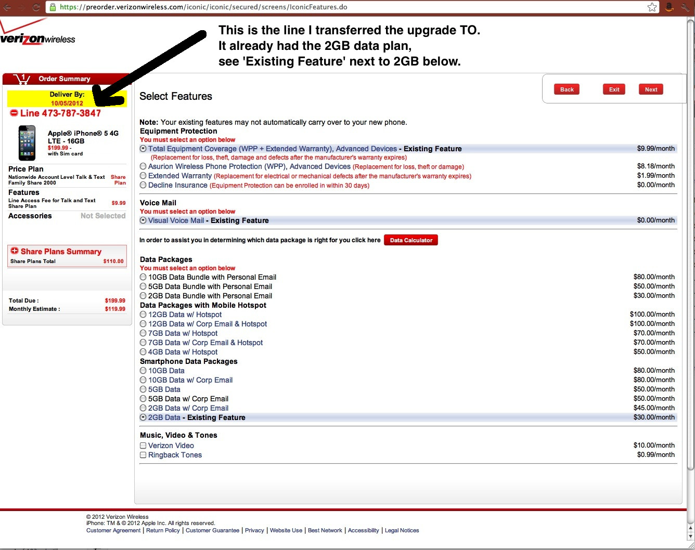
Task: Open the Legal Notices link
Action: [x=402, y=530]
